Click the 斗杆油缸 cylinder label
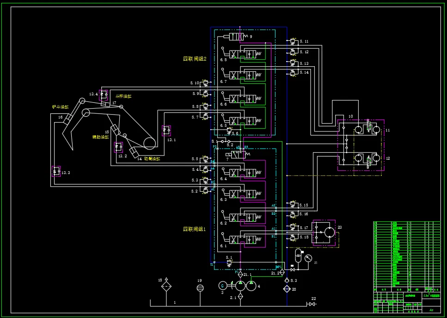 124,96
